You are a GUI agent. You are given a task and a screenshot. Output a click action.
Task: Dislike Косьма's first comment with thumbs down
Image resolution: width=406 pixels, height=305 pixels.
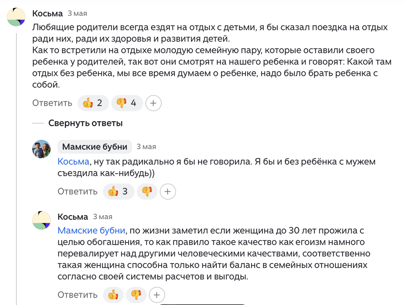click(127, 103)
